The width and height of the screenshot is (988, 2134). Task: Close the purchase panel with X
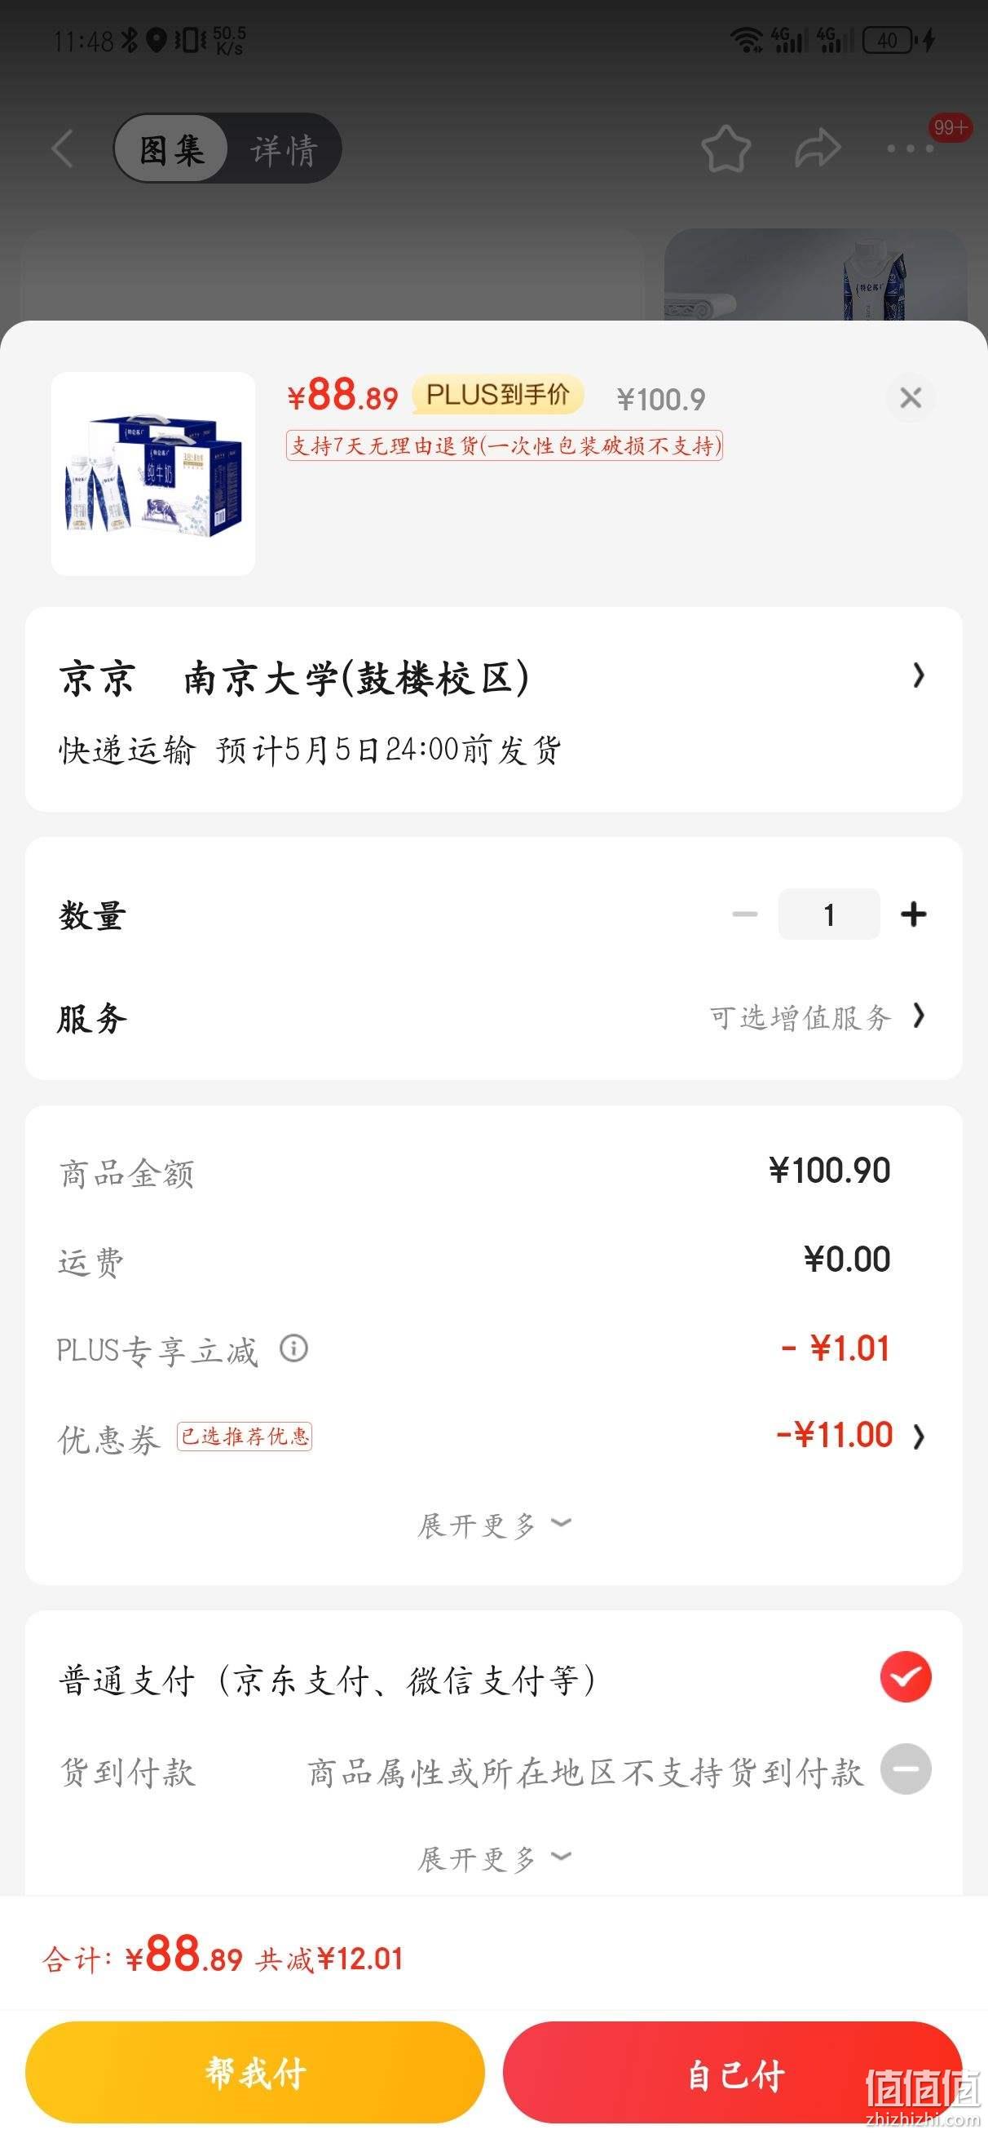pyautogui.click(x=911, y=398)
